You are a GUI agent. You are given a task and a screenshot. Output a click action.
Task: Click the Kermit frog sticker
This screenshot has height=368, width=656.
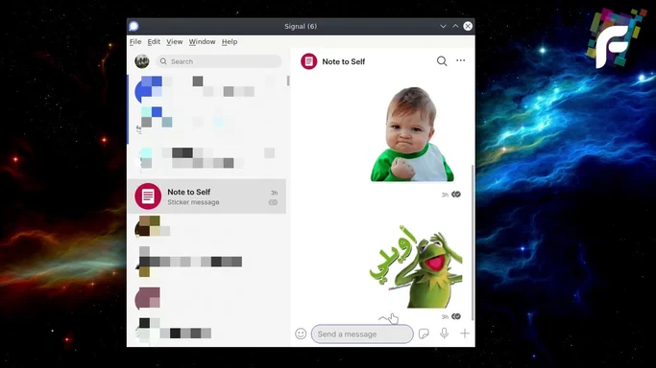[x=416, y=266]
